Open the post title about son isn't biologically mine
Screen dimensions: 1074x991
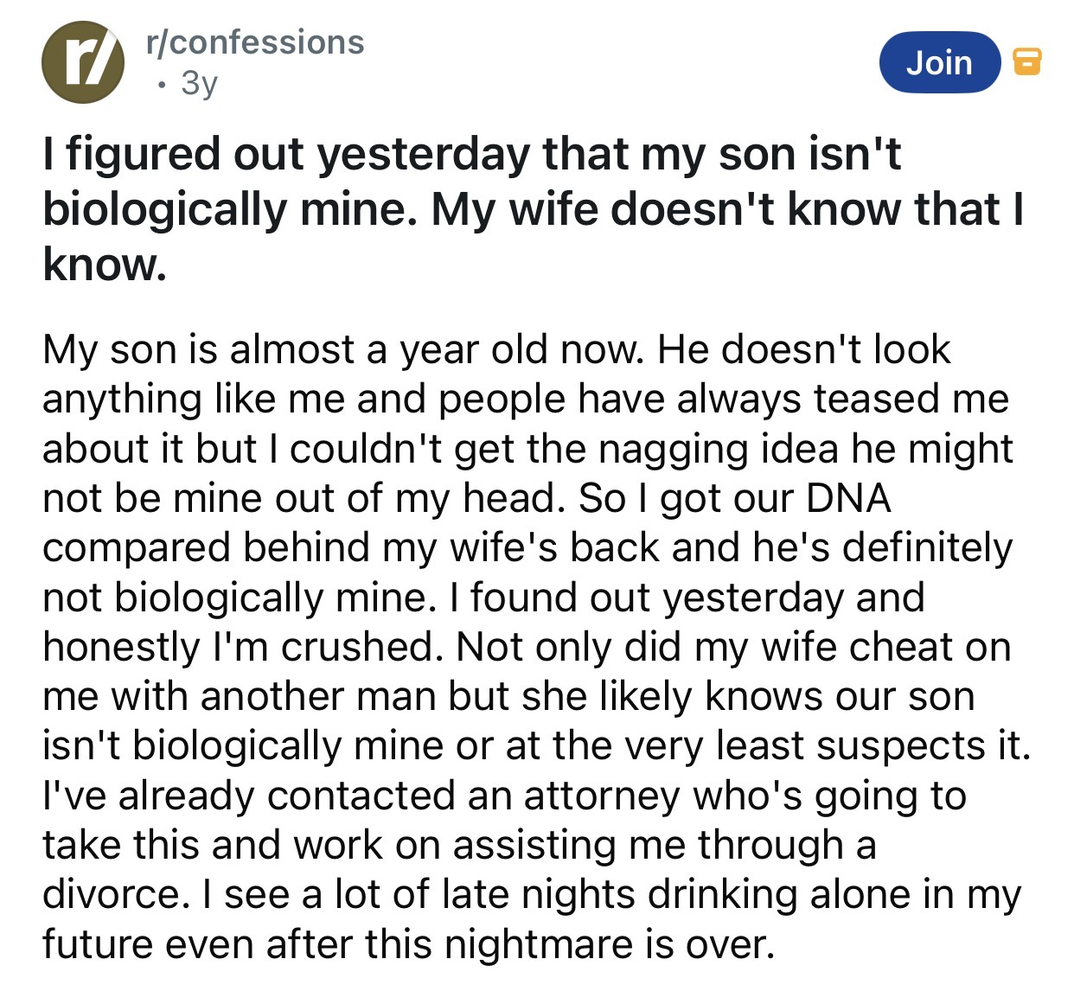click(533, 208)
